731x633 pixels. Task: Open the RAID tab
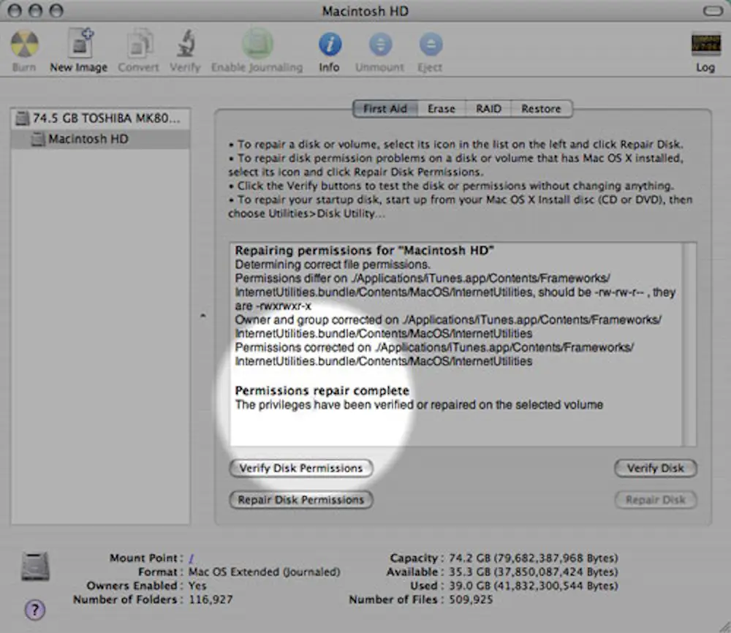pyautogui.click(x=488, y=108)
